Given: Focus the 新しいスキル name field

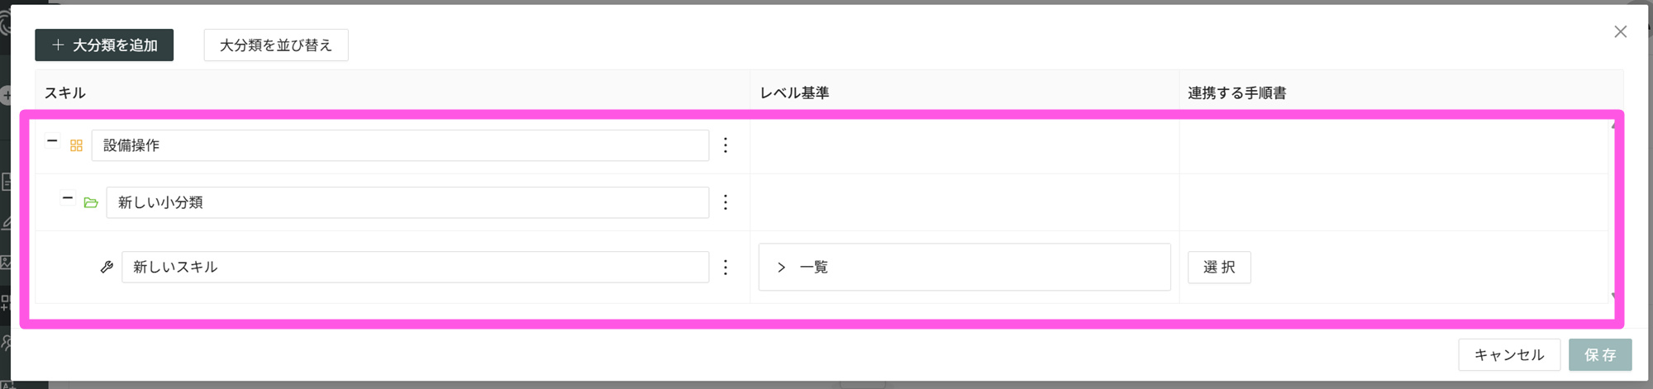Looking at the screenshot, I should [x=415, y=267].
